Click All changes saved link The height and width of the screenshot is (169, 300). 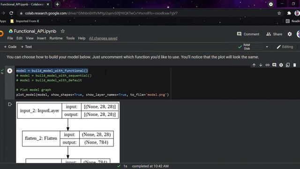pyautogui.click(x=103, y=38)
